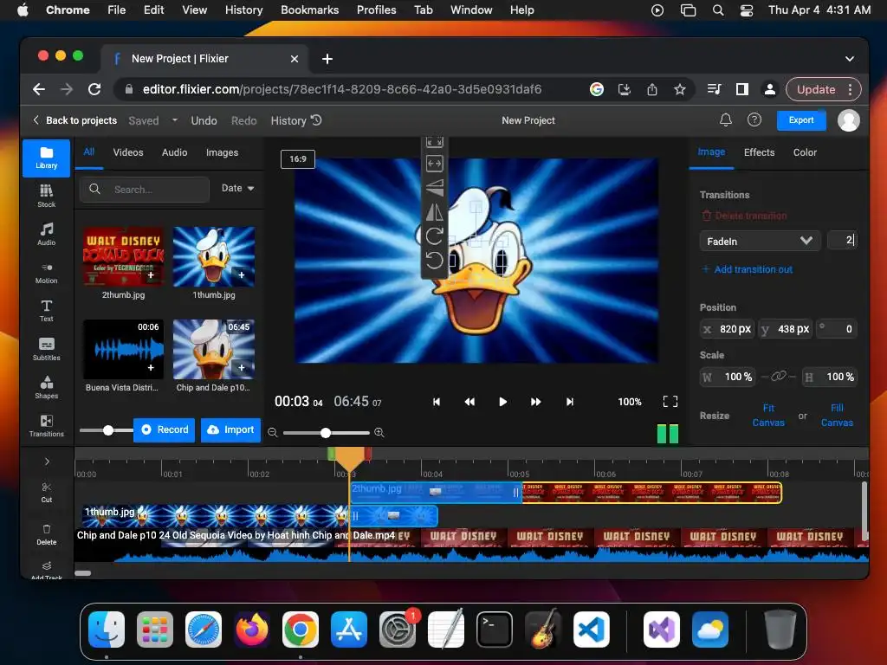Adjust the timeline zoom slider
Viewport: 887px width, 665px height.
326,433
